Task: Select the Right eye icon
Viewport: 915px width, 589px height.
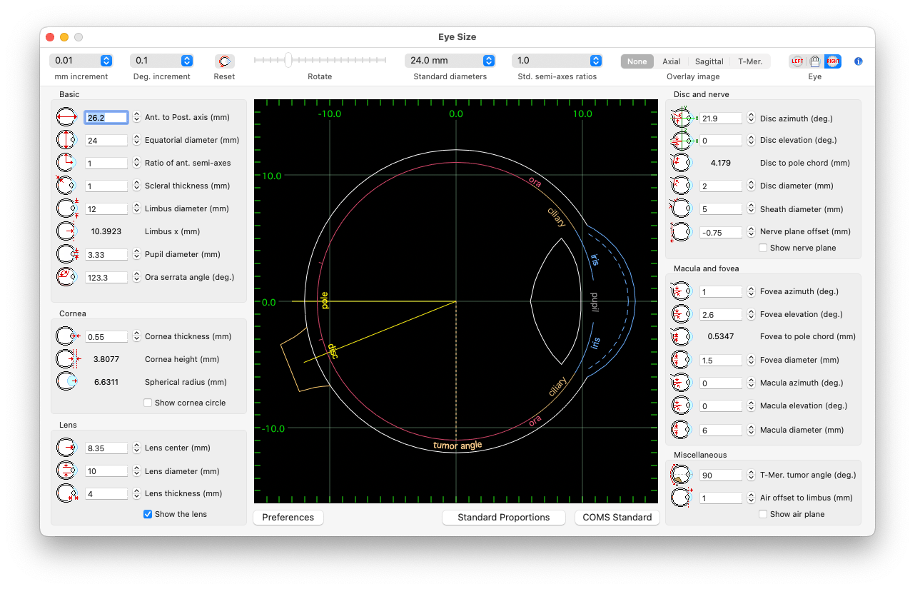Action: [833, 61]
